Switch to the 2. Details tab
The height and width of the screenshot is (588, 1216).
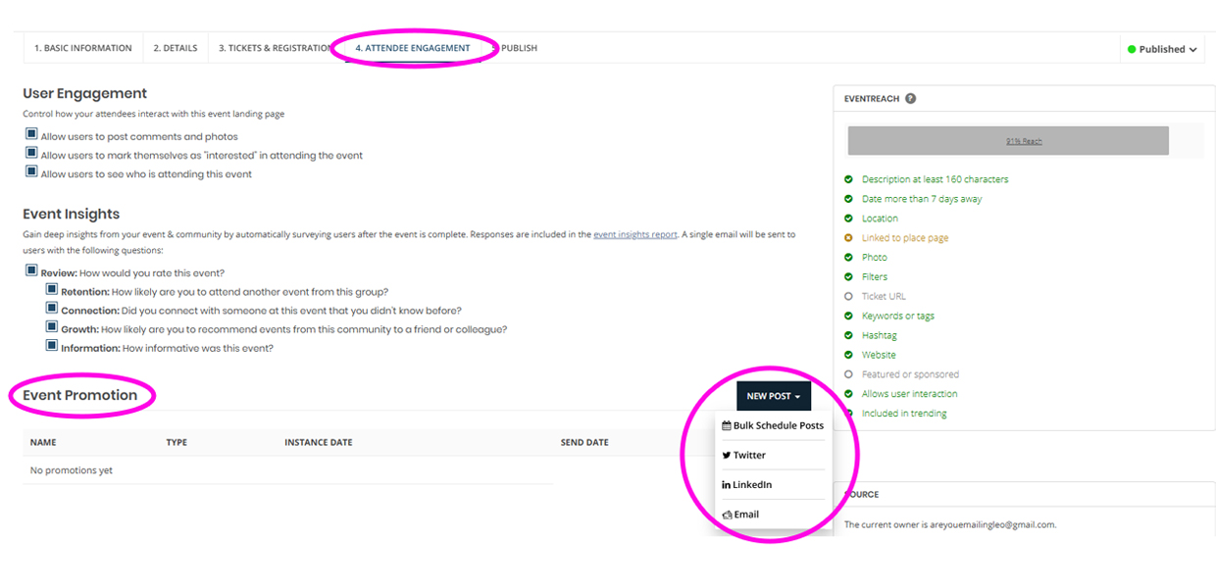176,48
